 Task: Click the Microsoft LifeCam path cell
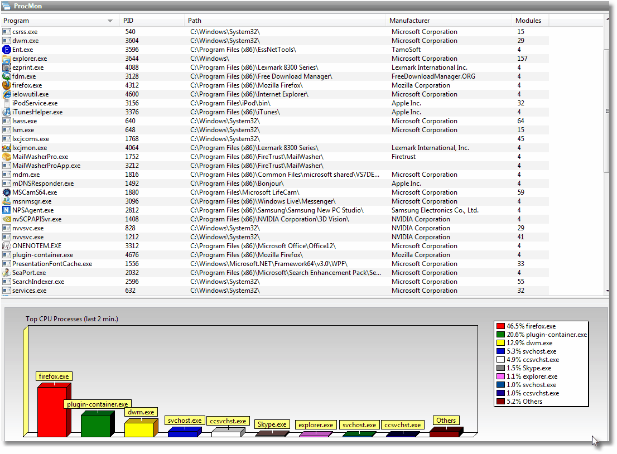pyautogui.click(x=245, y=192)
